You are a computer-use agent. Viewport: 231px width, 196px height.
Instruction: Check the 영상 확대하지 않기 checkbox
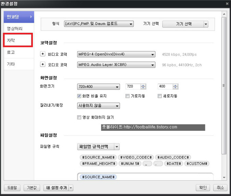click(x=79, y=117)
